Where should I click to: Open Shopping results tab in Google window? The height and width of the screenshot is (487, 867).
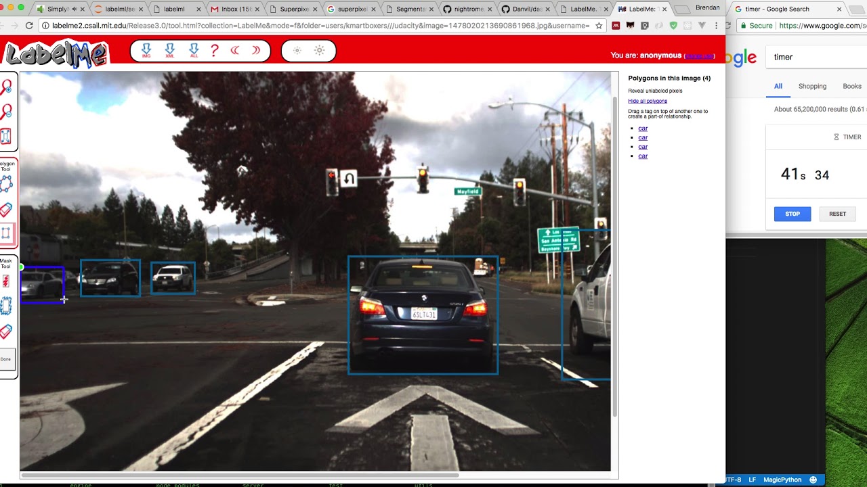click(812, 87)
